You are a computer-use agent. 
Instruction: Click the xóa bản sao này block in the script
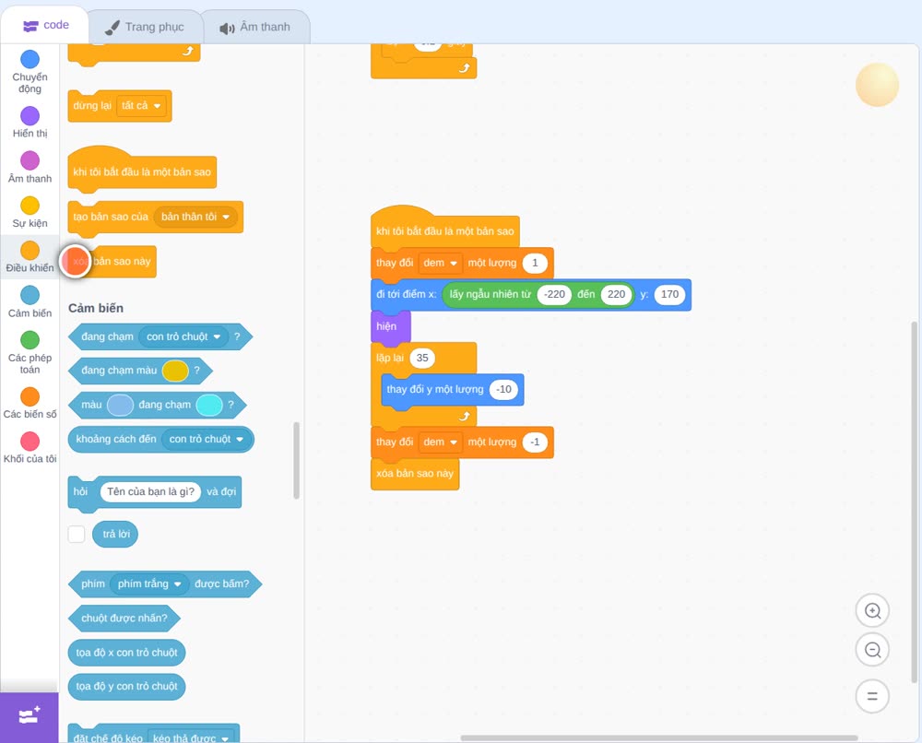(x=415, y=474)
